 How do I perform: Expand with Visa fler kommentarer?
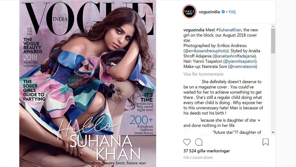[x=203, y=74]
